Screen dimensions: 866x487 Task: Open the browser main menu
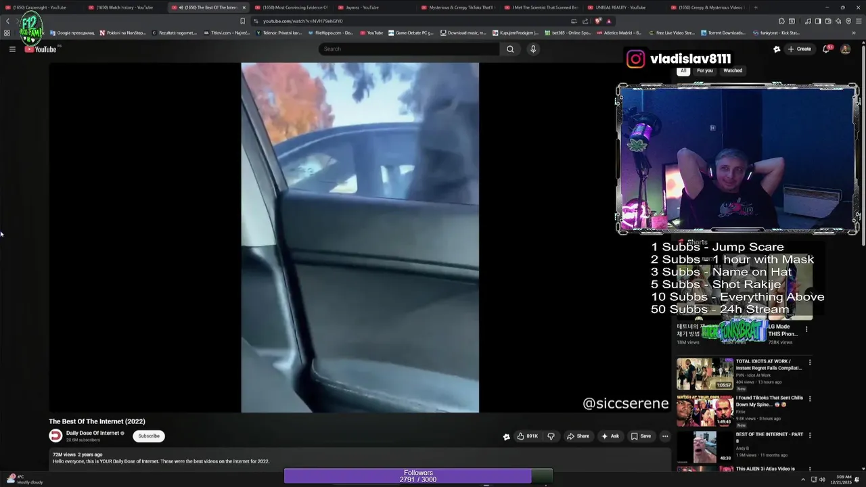[859, 21]
